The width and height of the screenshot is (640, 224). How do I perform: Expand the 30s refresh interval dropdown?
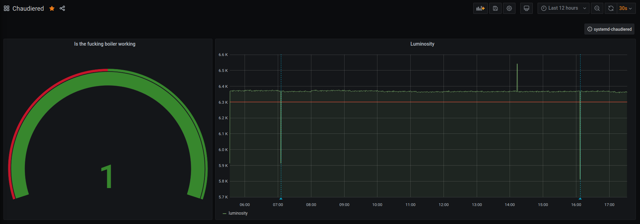[x=626, y=8]
